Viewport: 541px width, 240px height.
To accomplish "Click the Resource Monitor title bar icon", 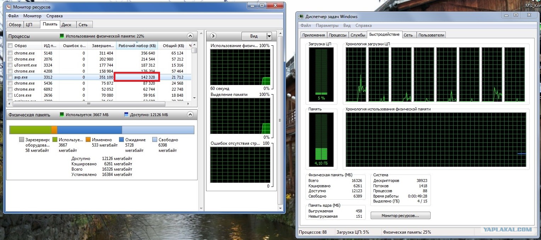I will point(9,7).
